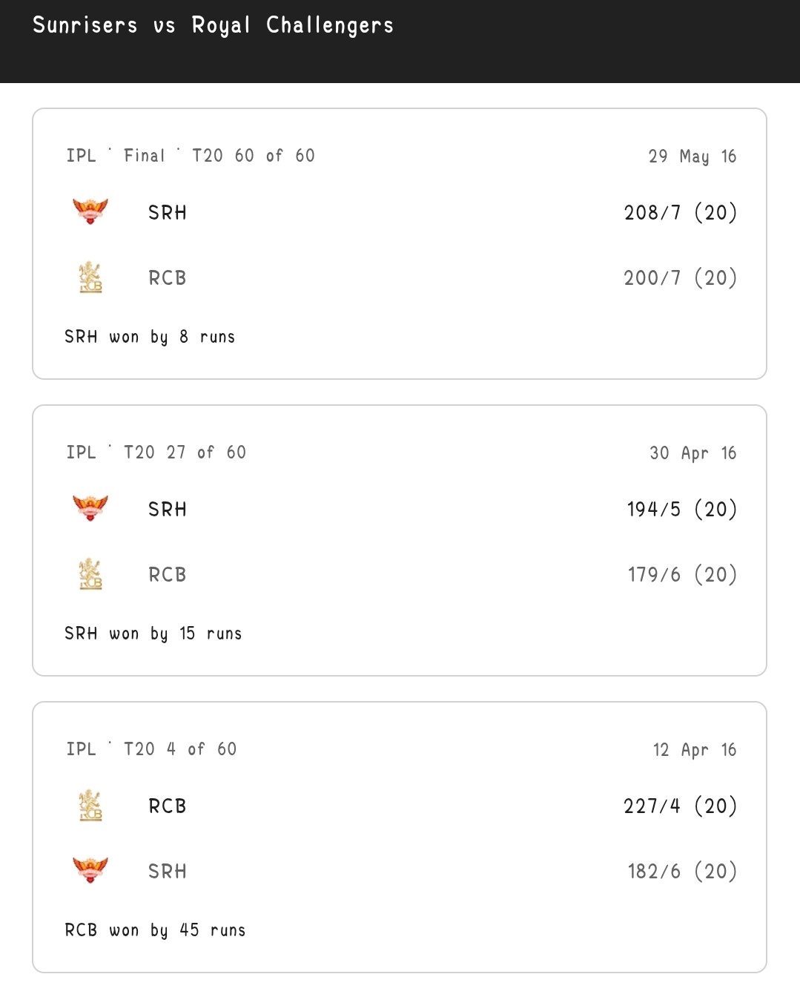This screenshot has width=800, height=1000.
Task: Click the 'Sunrisers vs Royal Challengers' page title
Action: coord(213,25)
